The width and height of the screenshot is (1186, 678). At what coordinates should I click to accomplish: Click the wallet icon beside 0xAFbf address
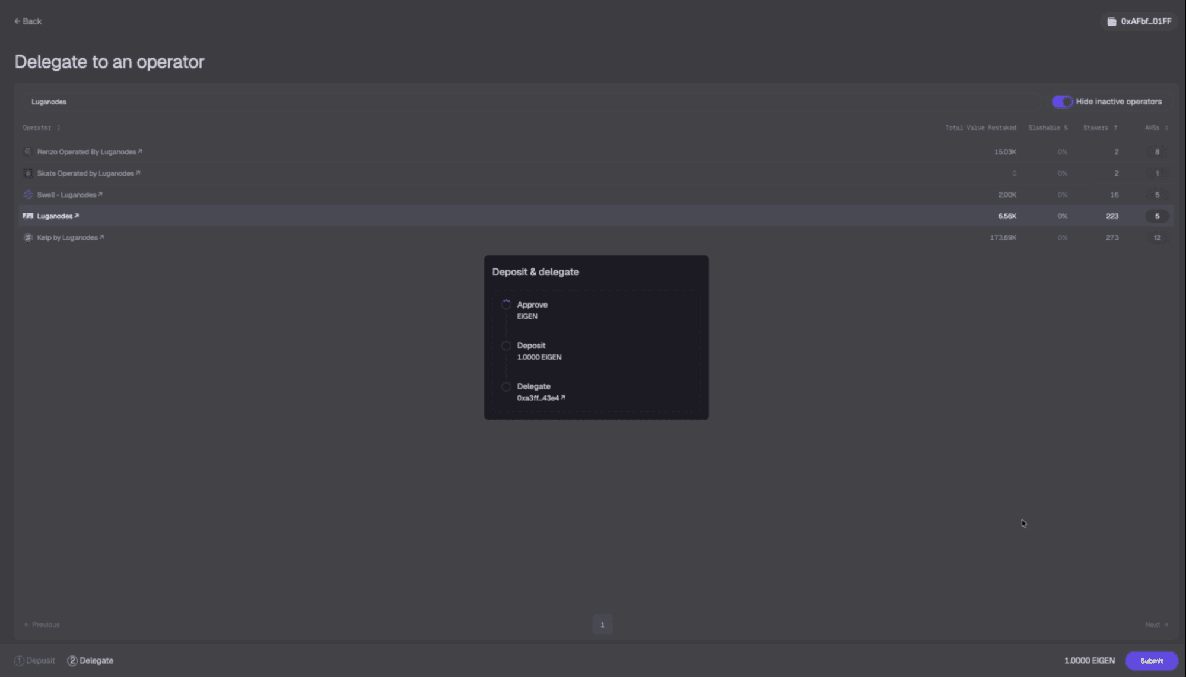1111,21
